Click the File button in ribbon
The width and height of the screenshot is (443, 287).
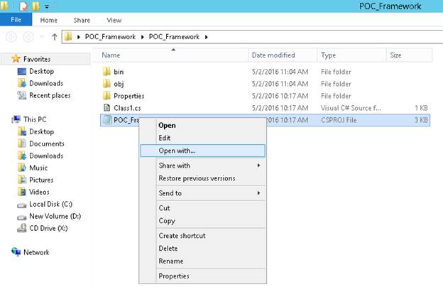point(16,21)
